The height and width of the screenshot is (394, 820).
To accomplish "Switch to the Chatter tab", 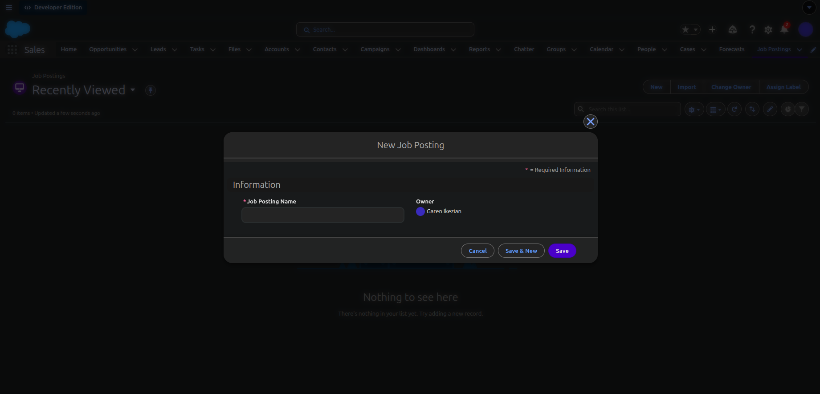I will pyautogui.click(x=524, y=49).
